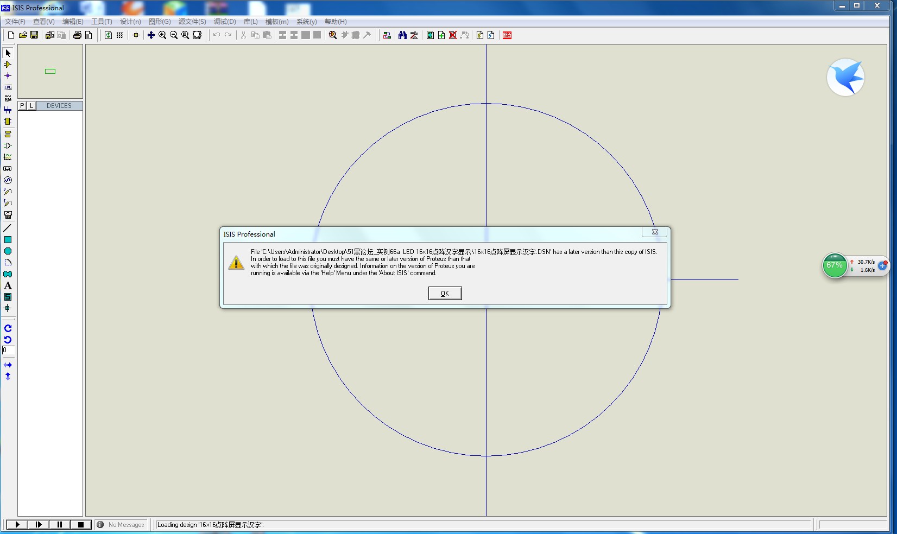
Task: Select the 2D Graphics Symbols tool
Action: coord(8,297)
